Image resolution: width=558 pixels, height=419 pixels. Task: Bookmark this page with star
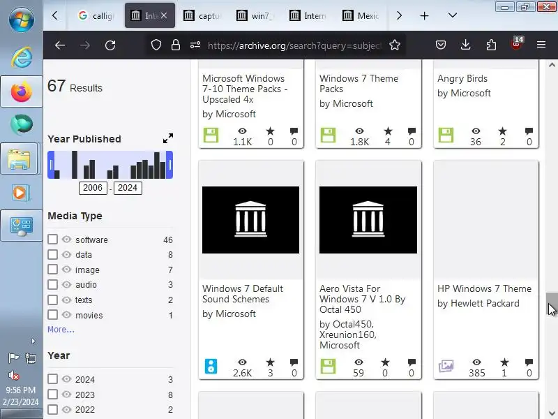(x=395, y=45)
